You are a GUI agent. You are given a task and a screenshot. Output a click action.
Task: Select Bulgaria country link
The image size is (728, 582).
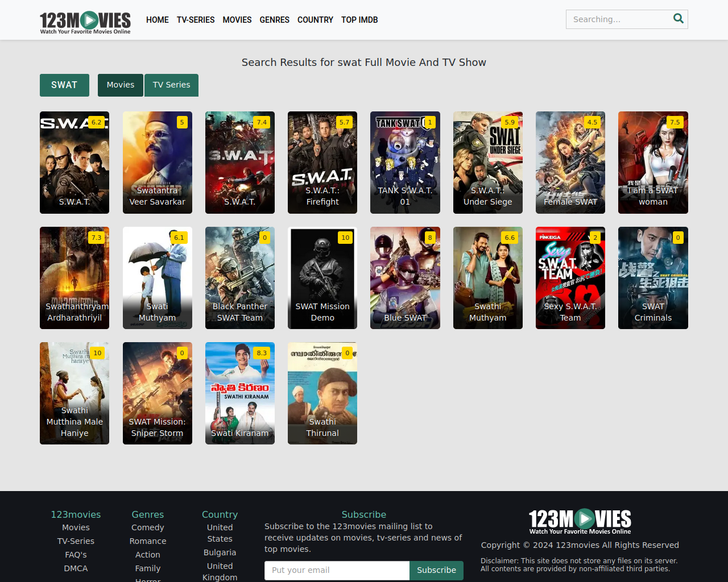point(220,552)
